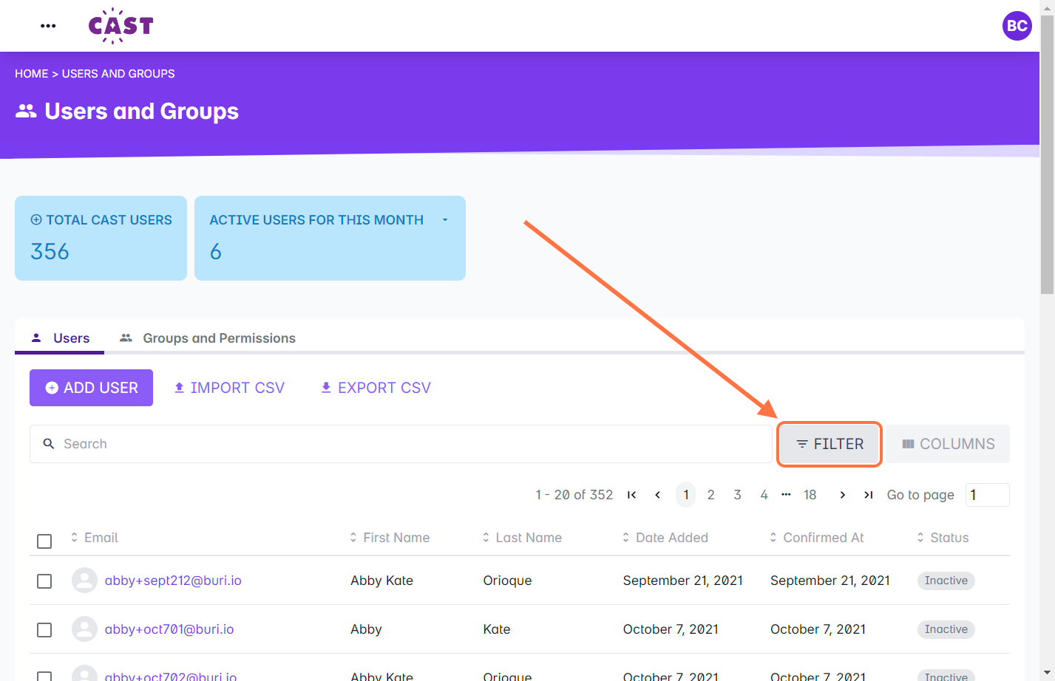Viewport: 1055px width, 681px height.
Task: Go to the previous page arrow
Action: [x=657, y=495]
